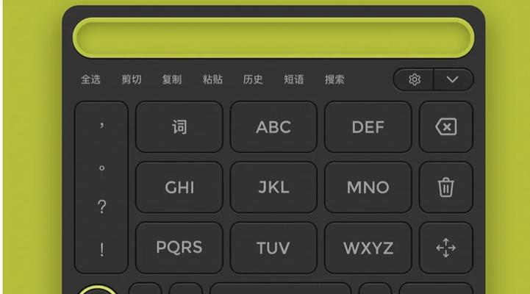Insert exclamation mark from the punctuation column
The height and width of the screenshot is (294, 530).
pos(101,250)
